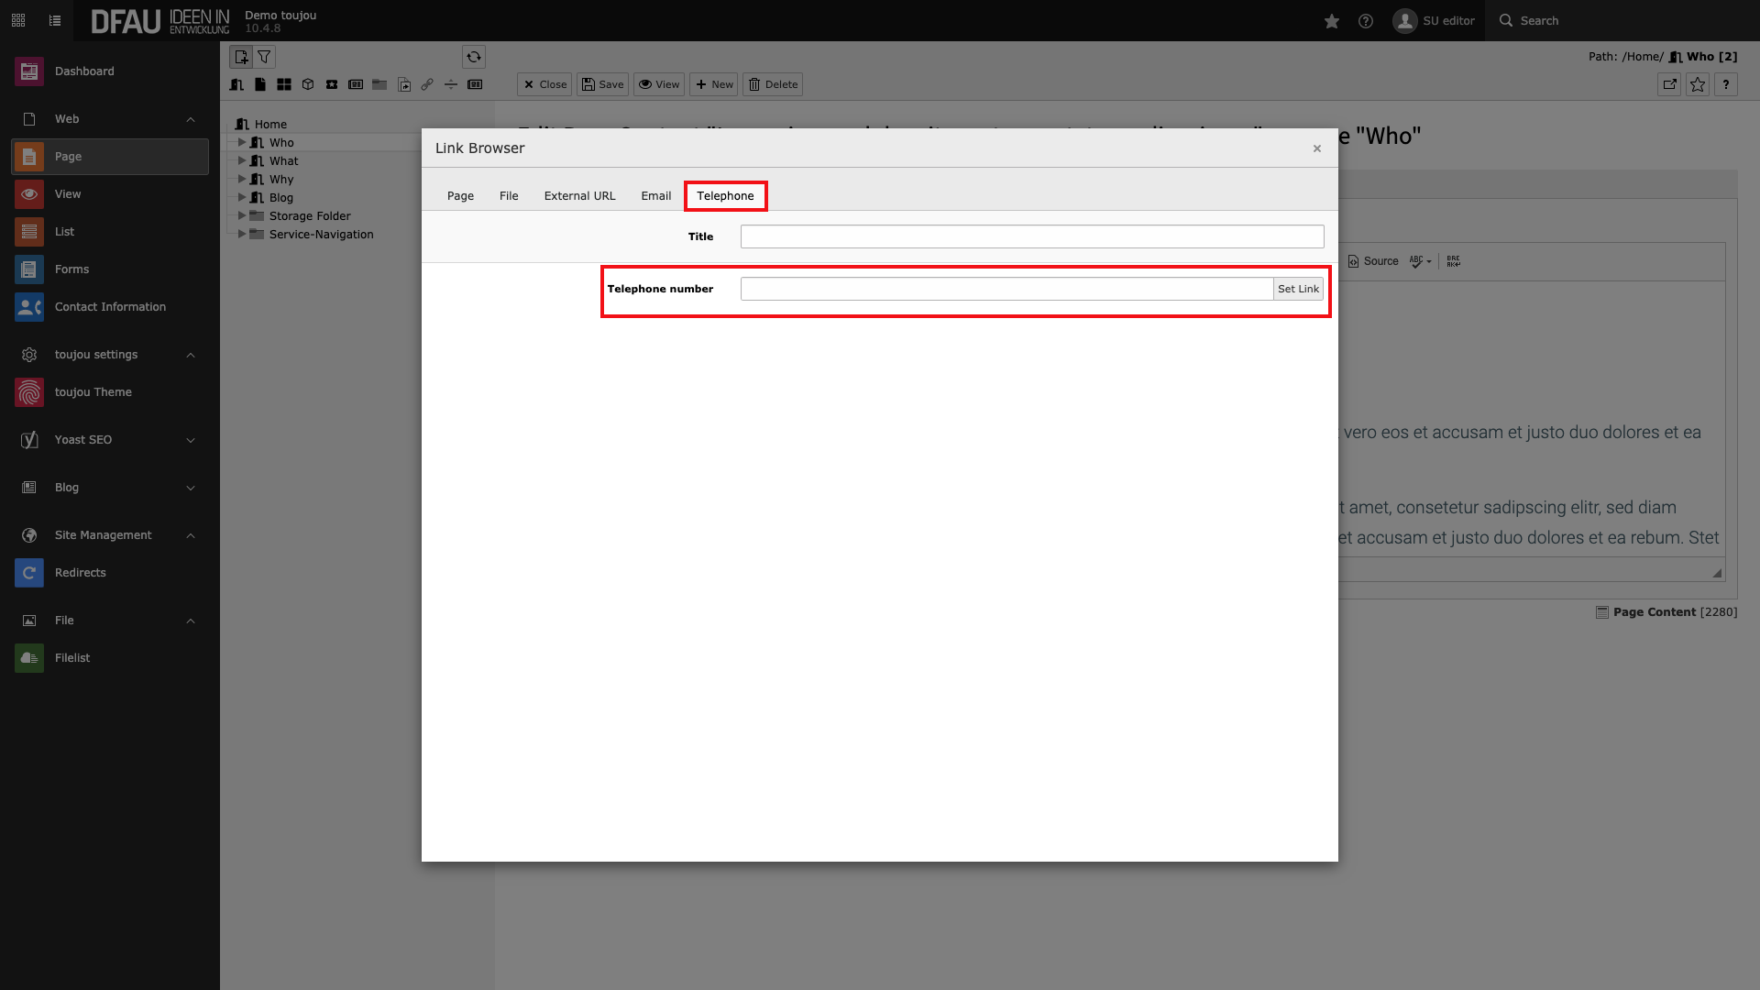Viewport: 1760px width, 990px height.
Task: Expand the Who page in the tree
Action: 242,143
